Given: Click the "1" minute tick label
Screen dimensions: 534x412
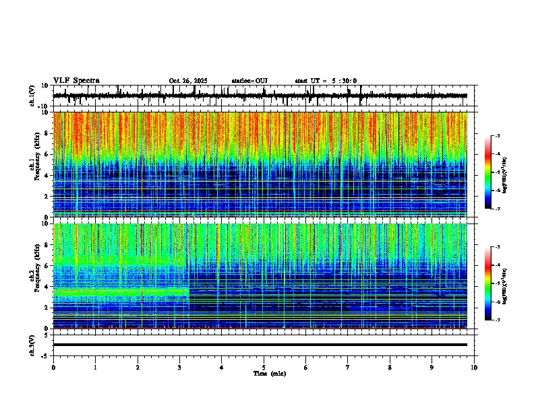Looking at the screenshot, I should pos(95,368).
